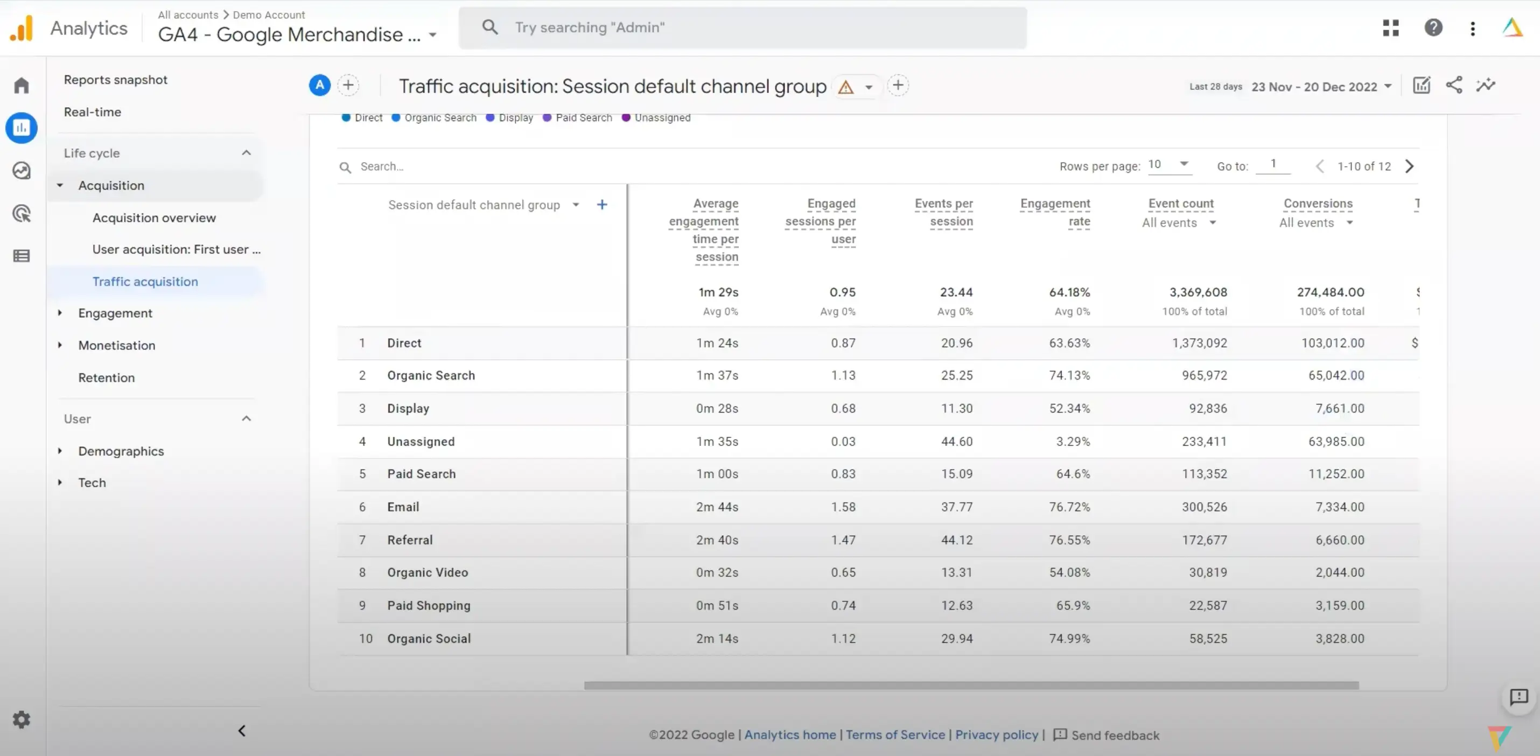Open Acquisition overview report
This screenshot has width=1540, height=756.
[x=154, y=218]
